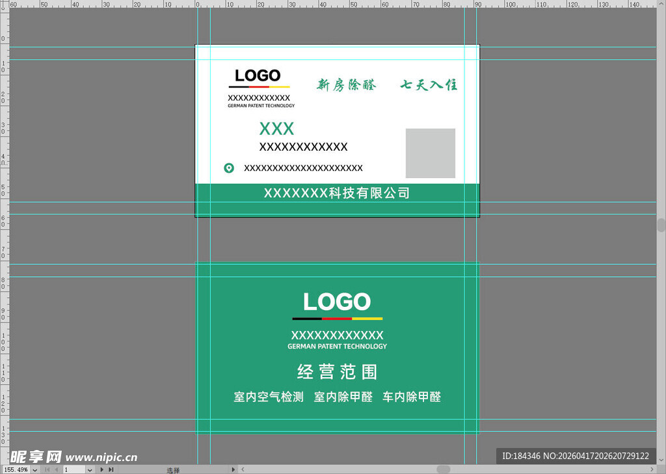Select the location pin icon on the card

tap(229, 168)
